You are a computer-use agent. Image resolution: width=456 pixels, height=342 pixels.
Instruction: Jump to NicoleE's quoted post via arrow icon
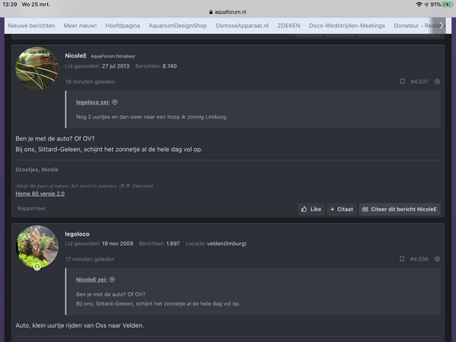point(112,280)
